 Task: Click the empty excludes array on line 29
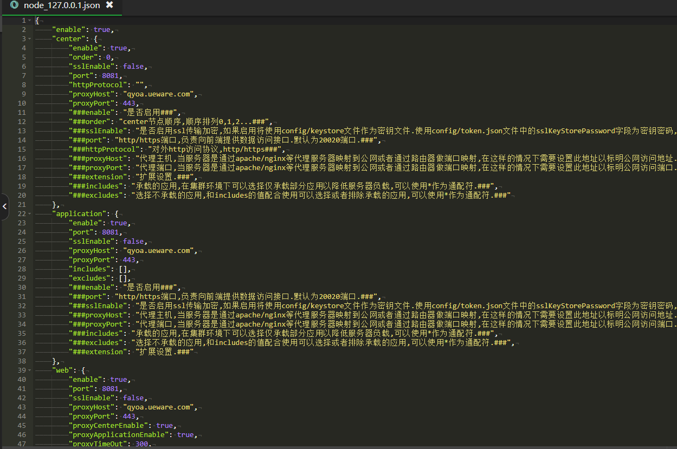pyautogui.click(x=124, y=278)
